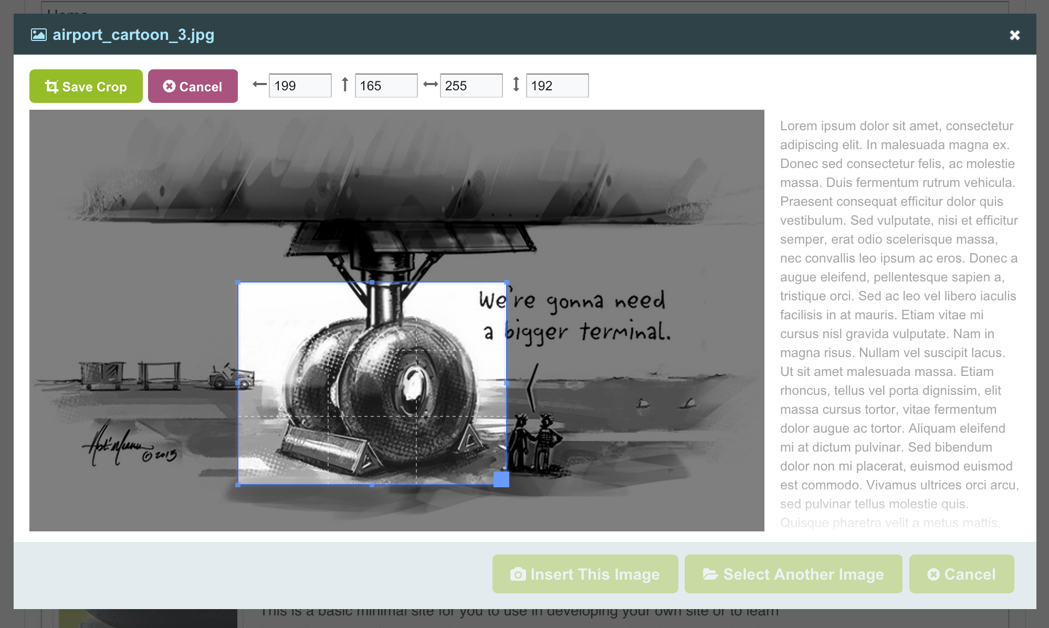Click the green Cancel button in the footer

tap(962, 574)
